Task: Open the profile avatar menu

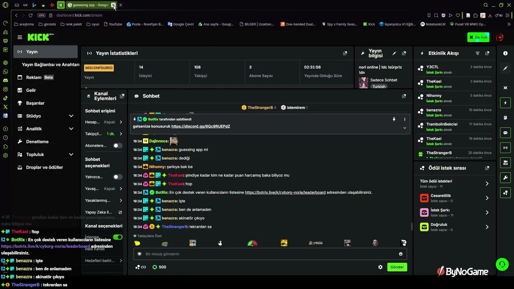Action: (x=500, y=37)
